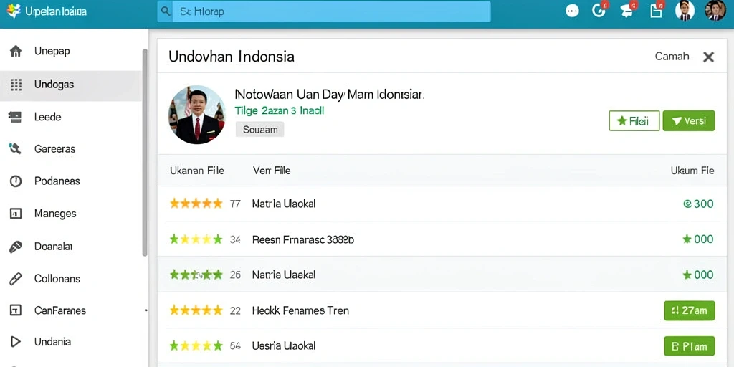Sort by Verr File column header
The height and width of the screenshot is (367, 734).
272,171
